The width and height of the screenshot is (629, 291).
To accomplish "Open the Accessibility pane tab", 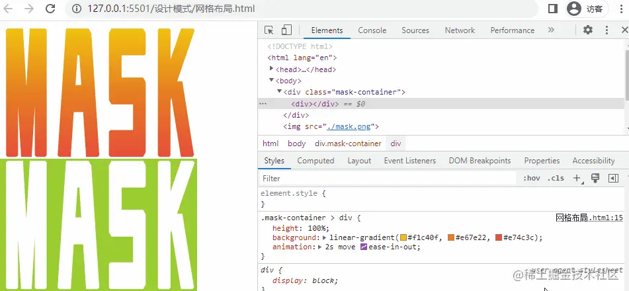I will point(593,161).
